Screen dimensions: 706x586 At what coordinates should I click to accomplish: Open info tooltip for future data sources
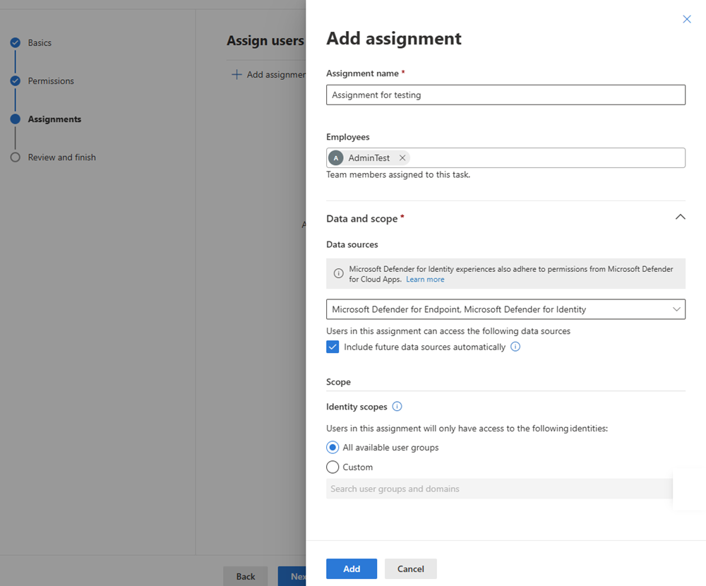click(x=515, y=347)
